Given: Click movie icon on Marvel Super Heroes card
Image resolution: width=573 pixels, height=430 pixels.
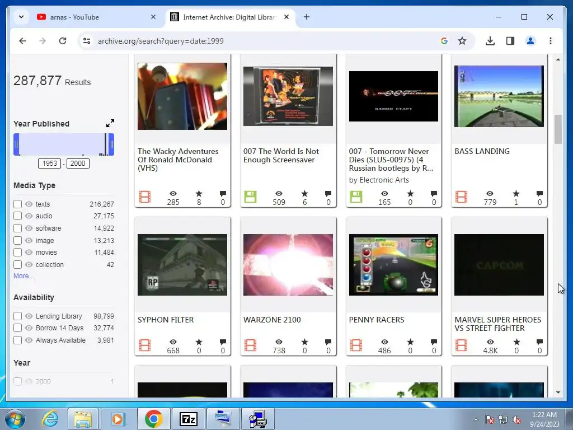Looking at the screenshot, I should pos(461,345).
